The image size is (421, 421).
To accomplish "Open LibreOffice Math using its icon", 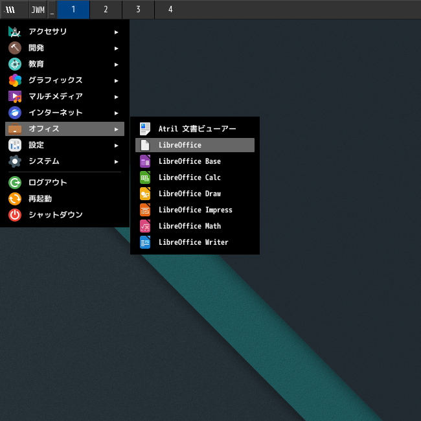I will pyautogui.click(x=145, y=226).
